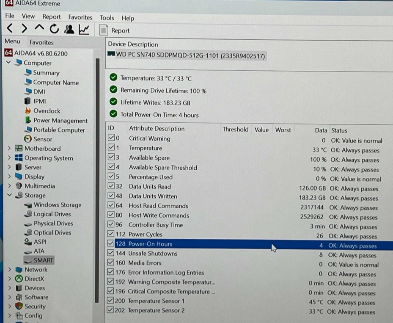Image resolution: width=393 pixels, height=323 pixels.
Task: Select the Sensor item in tree
Action: pyautogui.click(x=43, y=139)
